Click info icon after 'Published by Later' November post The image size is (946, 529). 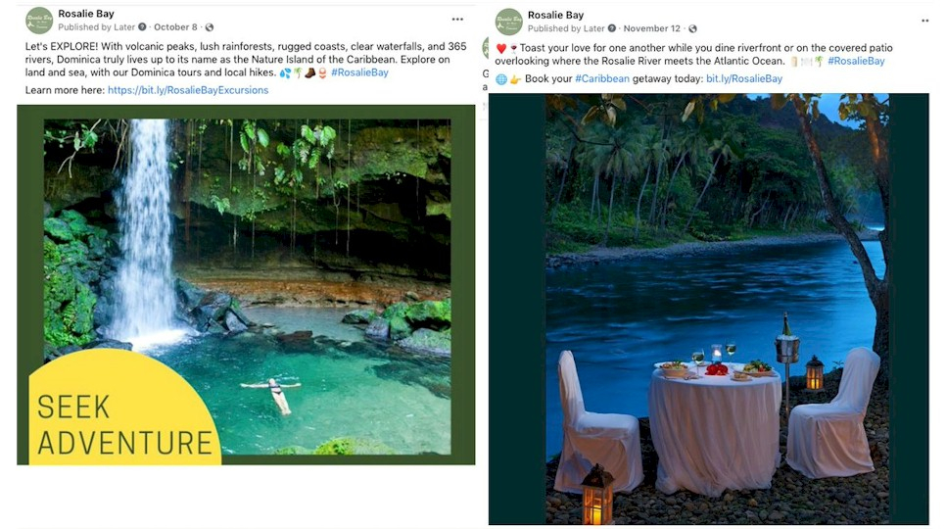(612, 28)
